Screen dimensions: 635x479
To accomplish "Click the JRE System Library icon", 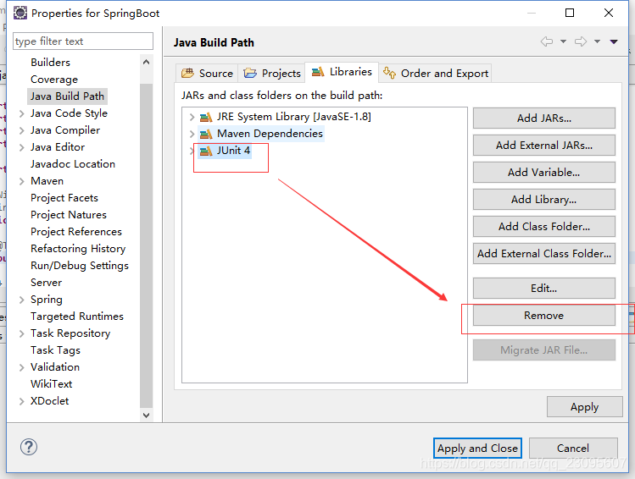I will click(x=206, y=118).
